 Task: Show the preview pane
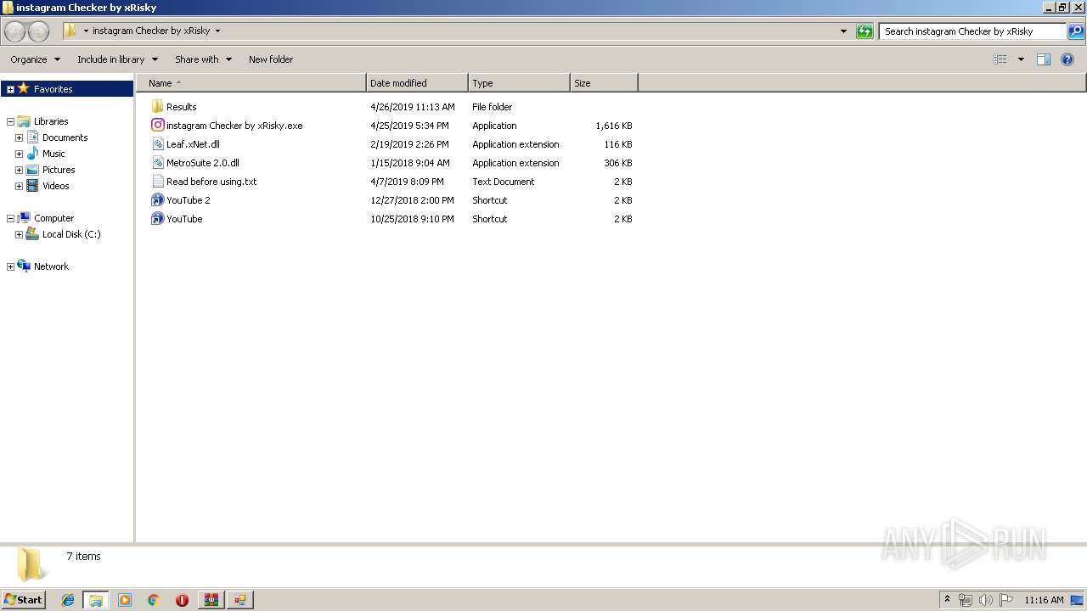click(x=1044, y=59)
